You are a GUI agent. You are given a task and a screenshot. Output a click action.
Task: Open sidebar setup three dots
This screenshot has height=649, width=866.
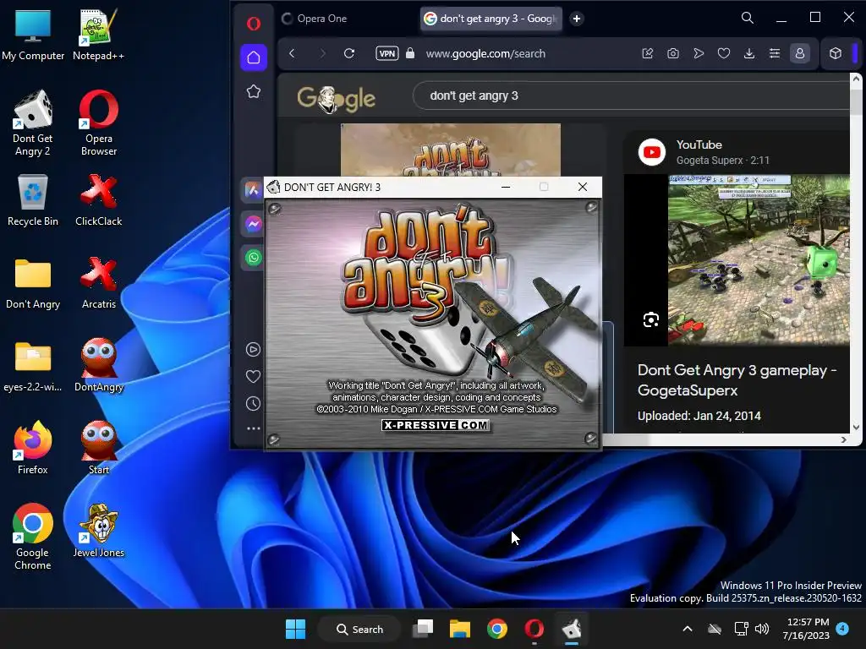(x=253, y=428)
